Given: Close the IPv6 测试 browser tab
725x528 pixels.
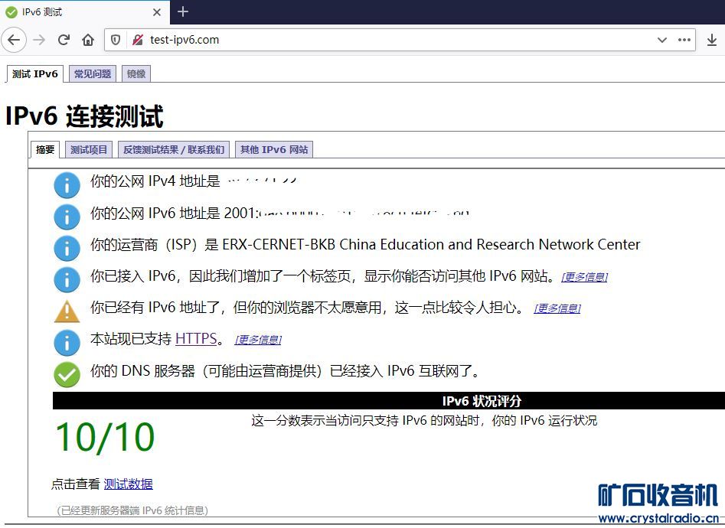Looking at the screenshot, I should click(x=157, y=12).
